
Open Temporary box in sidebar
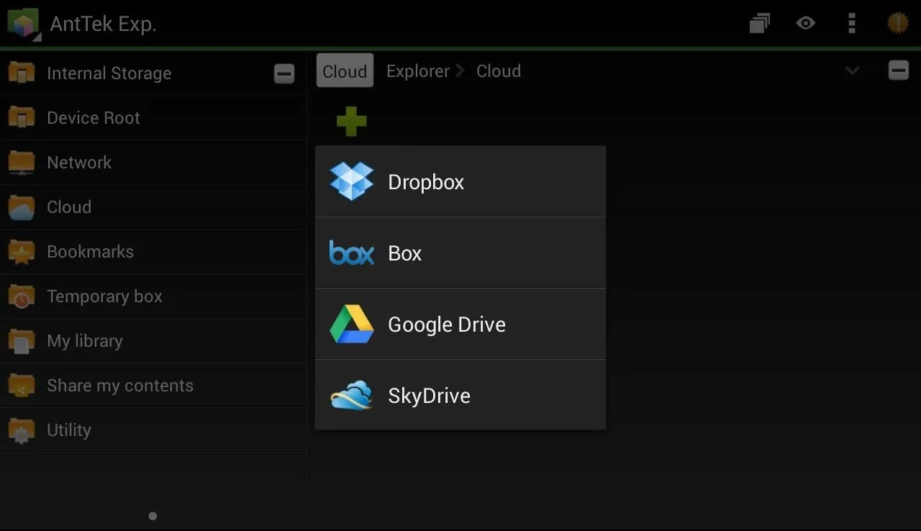pyautogui.click(x=153, y=296)
